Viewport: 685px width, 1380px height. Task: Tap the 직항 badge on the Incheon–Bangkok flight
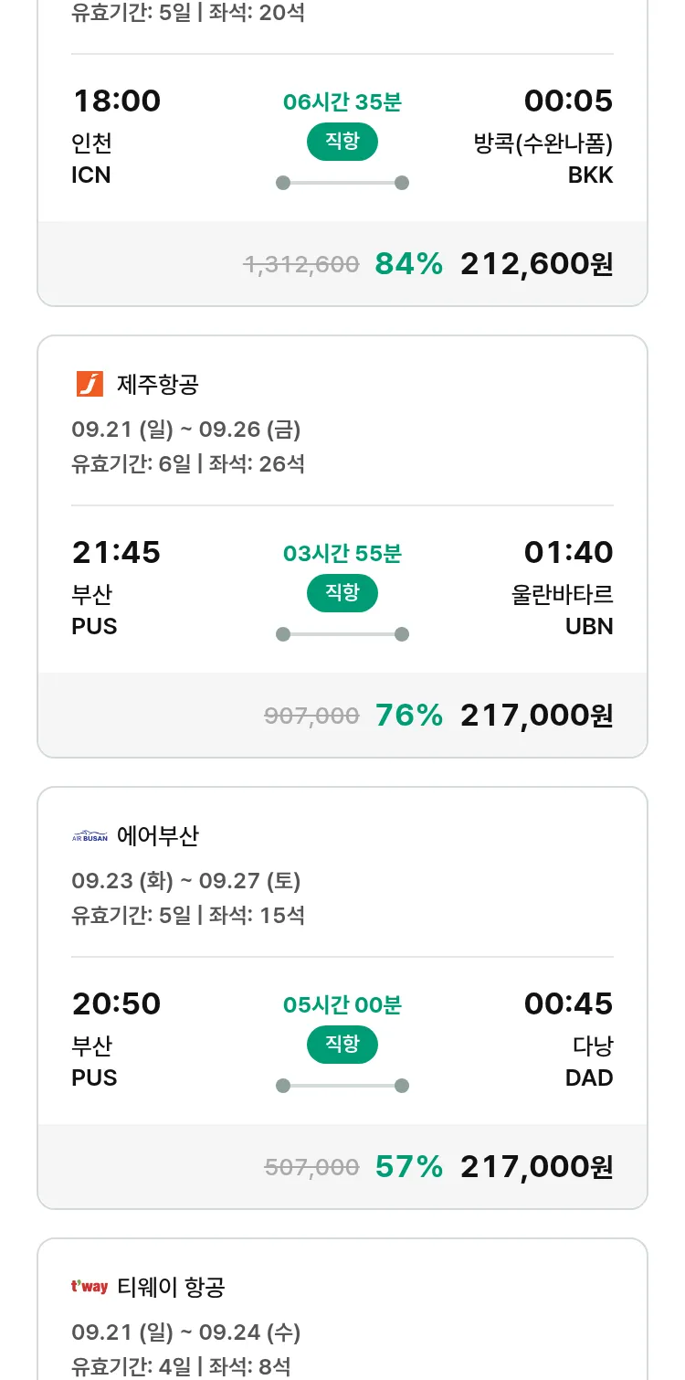342,142
